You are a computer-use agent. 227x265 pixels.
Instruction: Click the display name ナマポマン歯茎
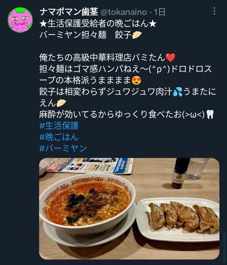(x=69, y=12)
